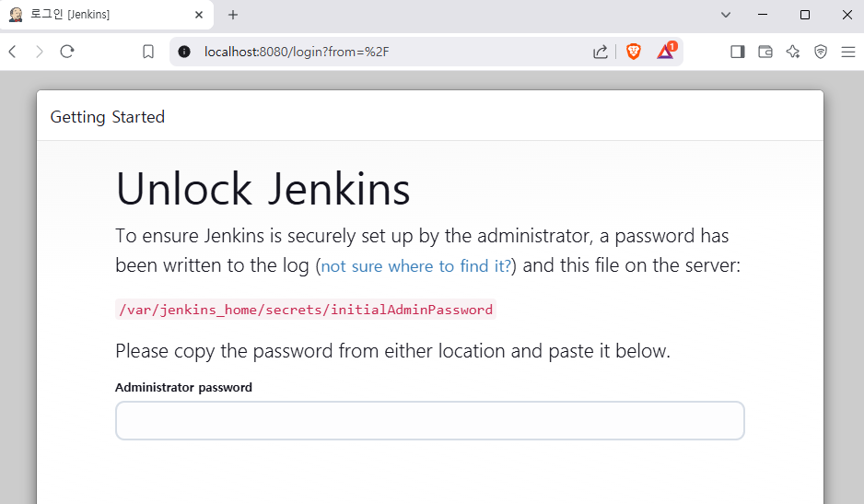The height and width of the screenshot is (504, 864).
Task: Open the browser hamburger menu
Action: click(848, 52)
